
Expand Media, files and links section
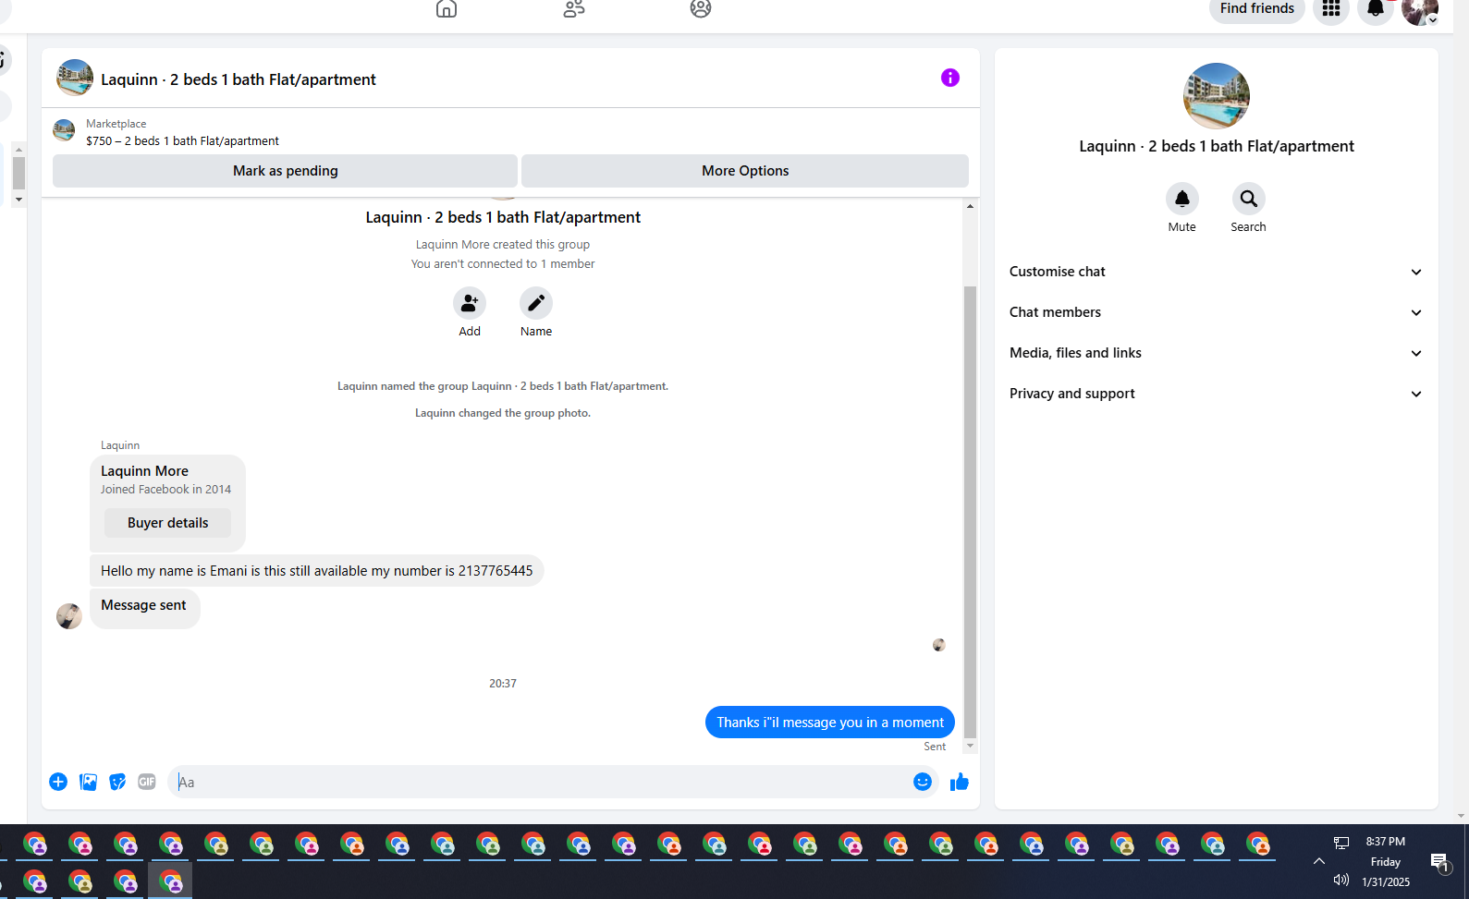(x=1217, y=353)
